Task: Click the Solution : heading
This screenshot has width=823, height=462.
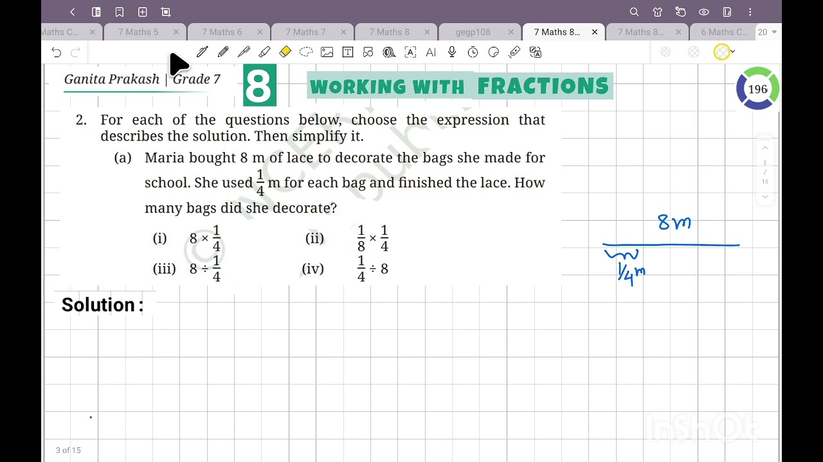Action: click(x=102, y=305)
